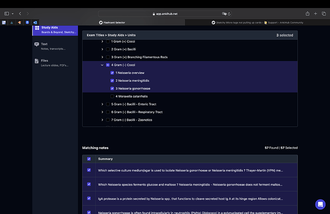This screenshot has width=330, height=214.
Task: Click '2 Neisseria meningitidis' label
Action: point(132,81)
